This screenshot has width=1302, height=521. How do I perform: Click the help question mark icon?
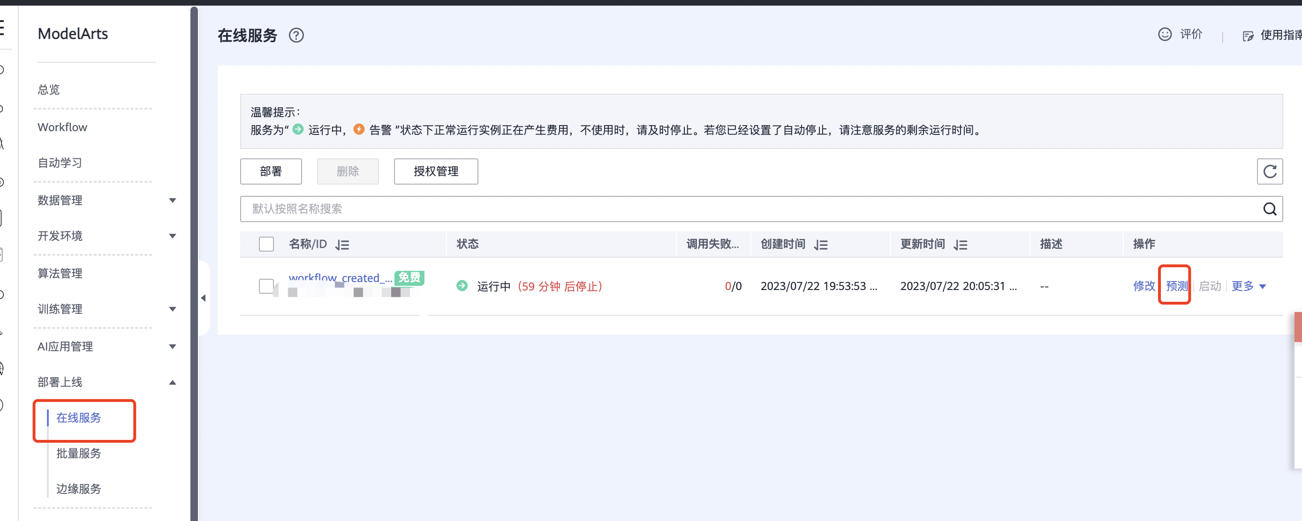[296, 35]
